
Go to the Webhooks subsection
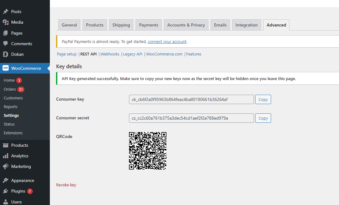tap(110, 54)
